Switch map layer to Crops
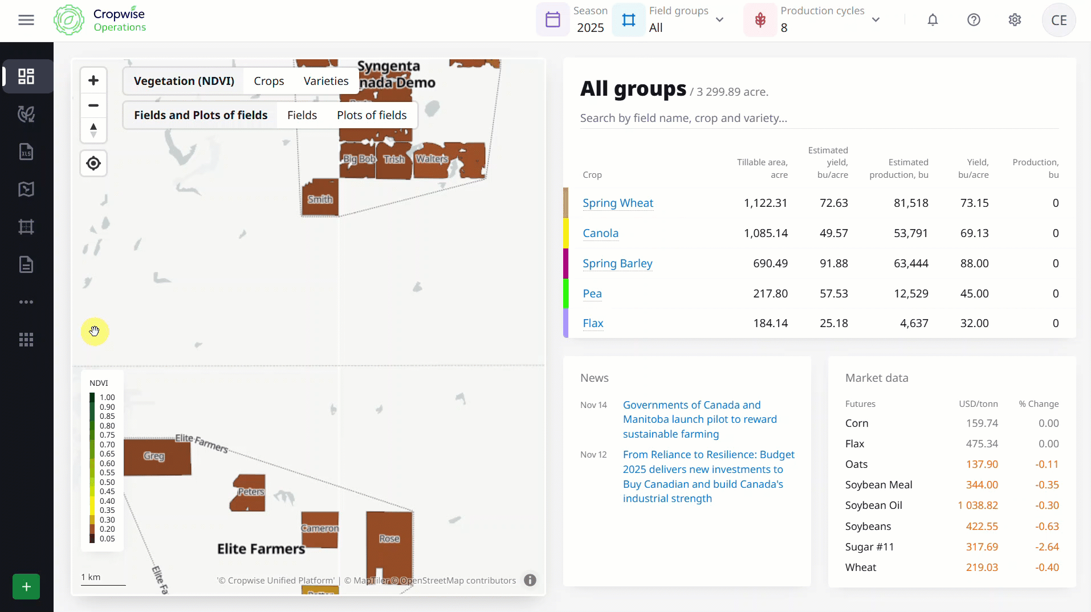Image resolution: width=1091 pixels, height=612 pixels. pos(269,81)
